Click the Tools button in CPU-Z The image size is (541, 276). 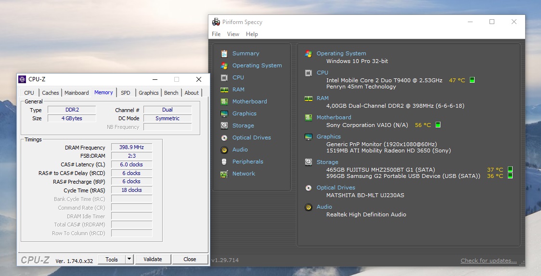112,259
